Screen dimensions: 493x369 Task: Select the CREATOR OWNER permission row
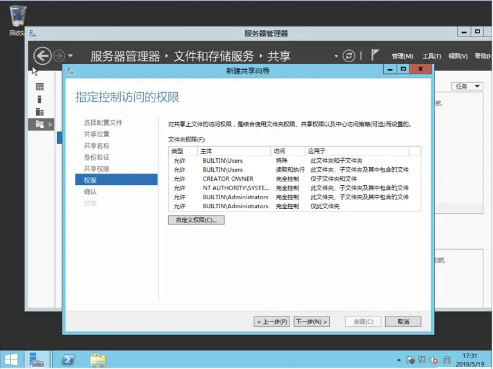pos(295,179)
